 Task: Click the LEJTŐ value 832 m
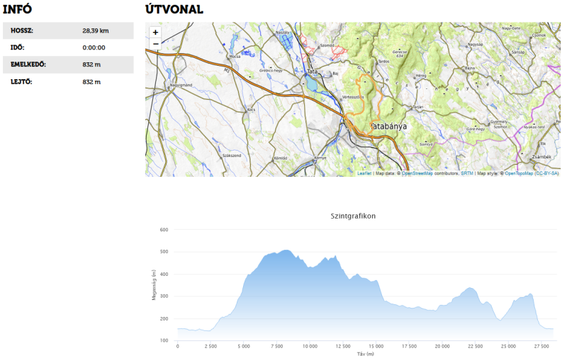point(91,82)
